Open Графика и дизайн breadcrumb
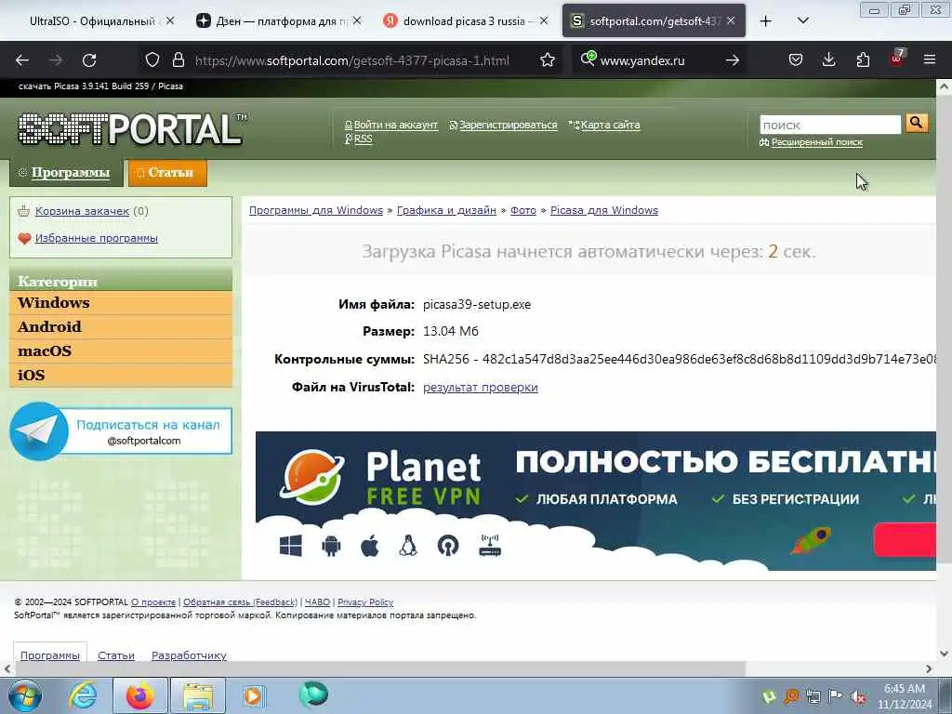 [x=446, y=210]
